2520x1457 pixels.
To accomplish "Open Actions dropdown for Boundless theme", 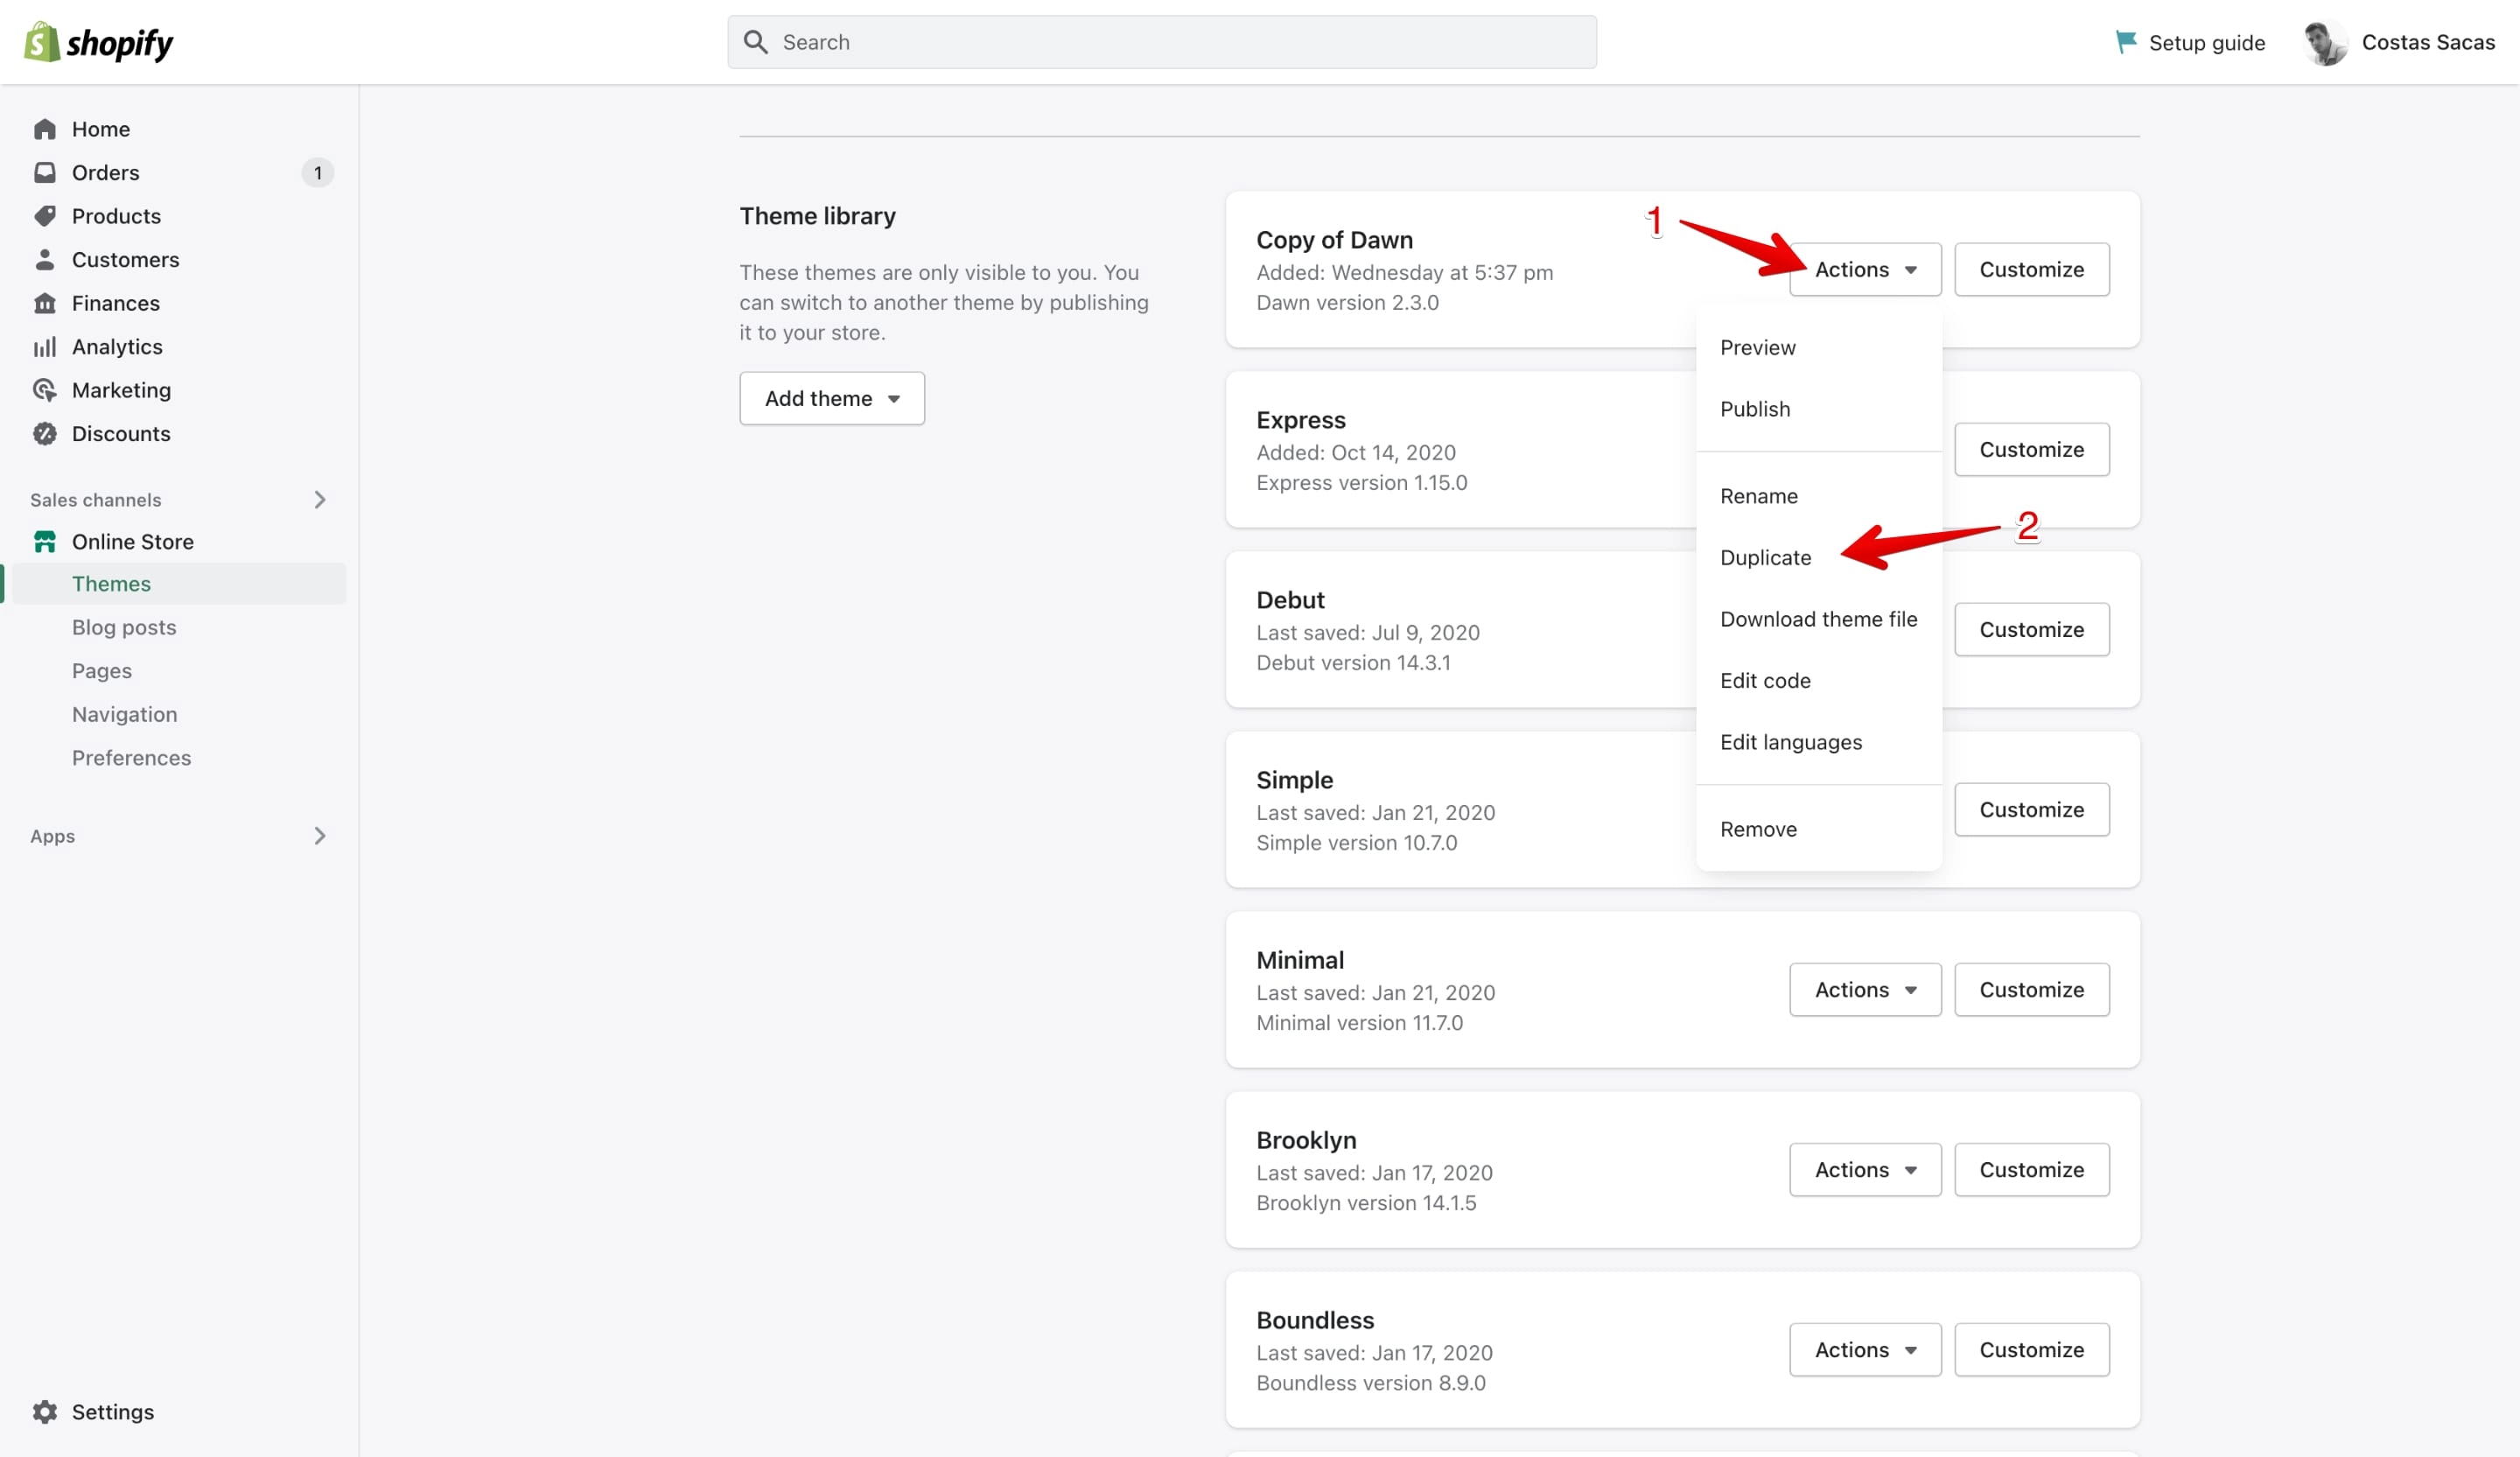I will [1865, 1349].
